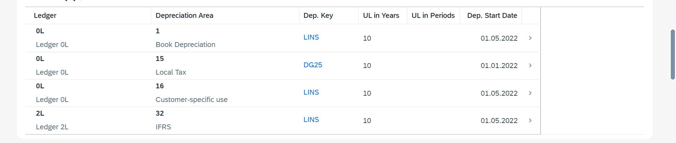Screen dimensions: 676x143
Task: Select the Local Tax depreciation area cell
Action: (171, 72)
